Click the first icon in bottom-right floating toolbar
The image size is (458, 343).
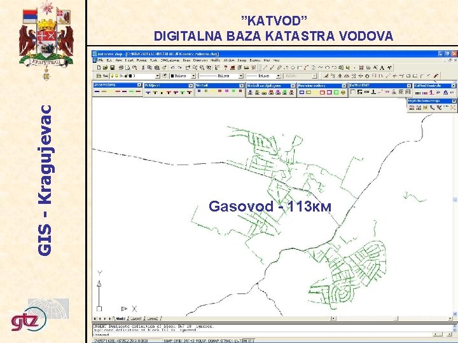[412, 107]
